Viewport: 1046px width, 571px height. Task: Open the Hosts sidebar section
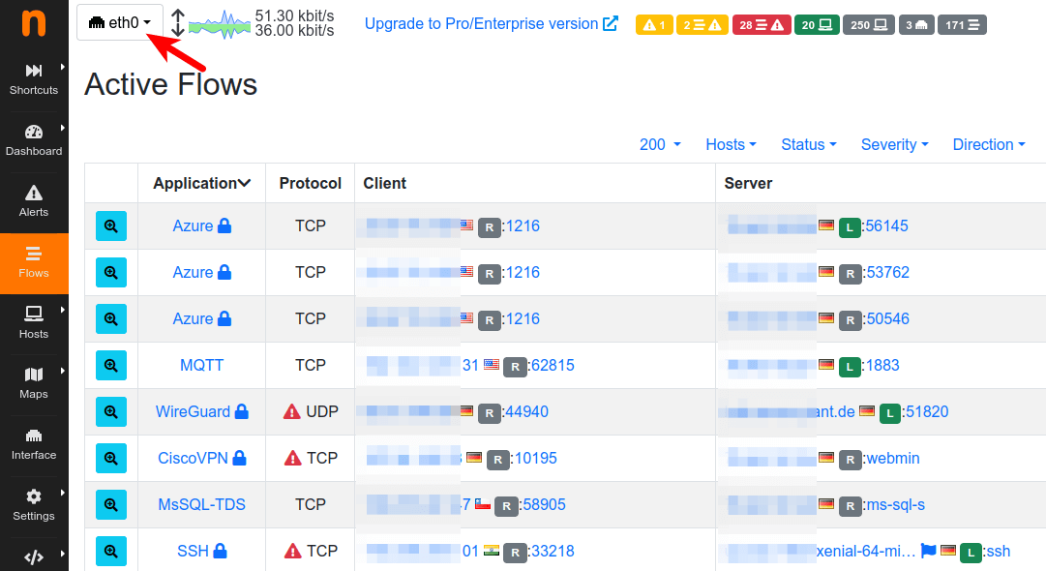coord(34,323)
